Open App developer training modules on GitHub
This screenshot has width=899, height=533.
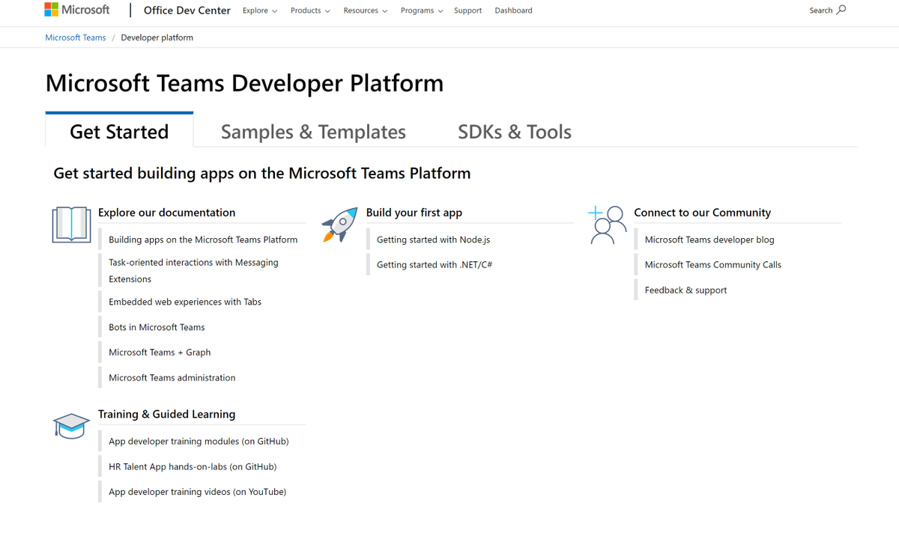click(x=199, y=442)
